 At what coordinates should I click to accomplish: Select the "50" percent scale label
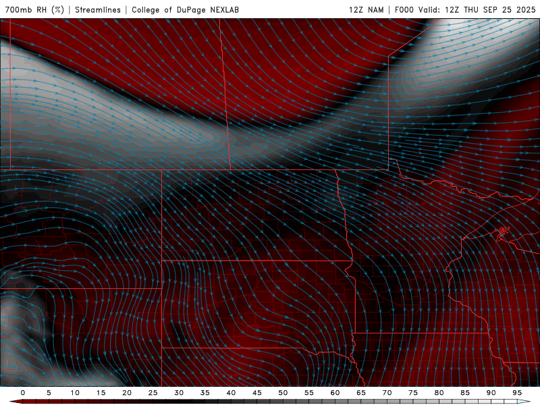[283, 393]
